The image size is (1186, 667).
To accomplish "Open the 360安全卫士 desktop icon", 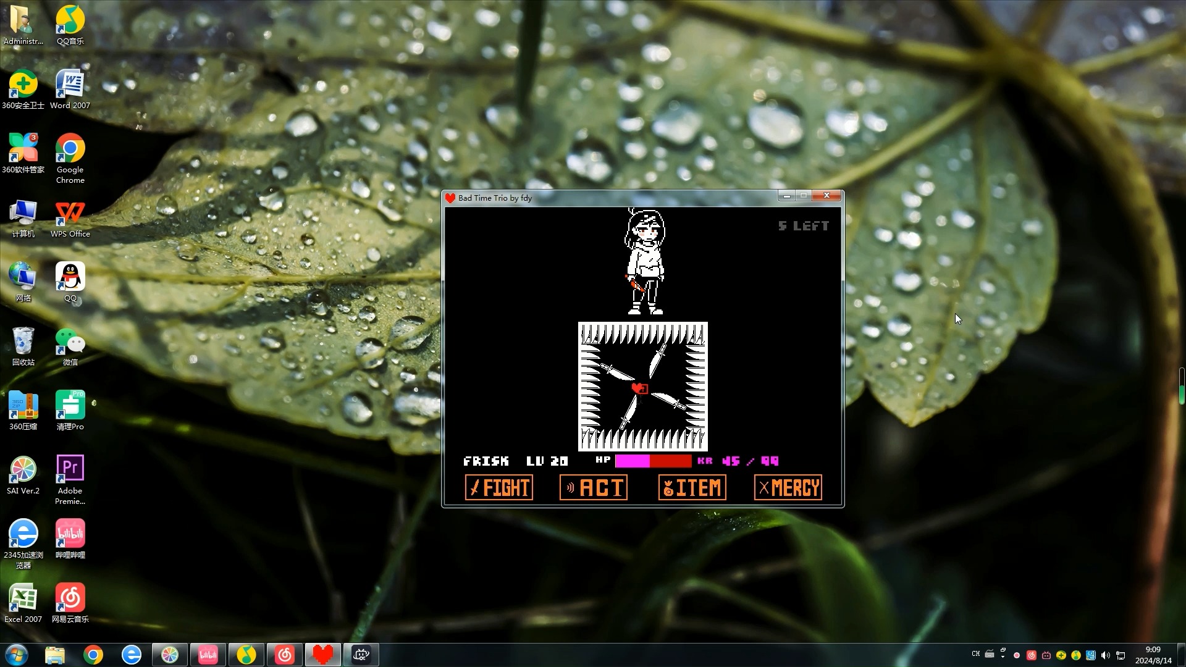I will [23, 90].
